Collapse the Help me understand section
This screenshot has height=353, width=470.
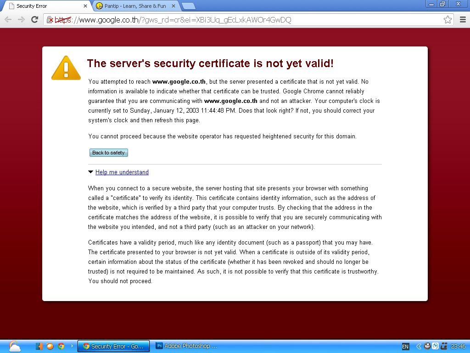click(122, 172)
